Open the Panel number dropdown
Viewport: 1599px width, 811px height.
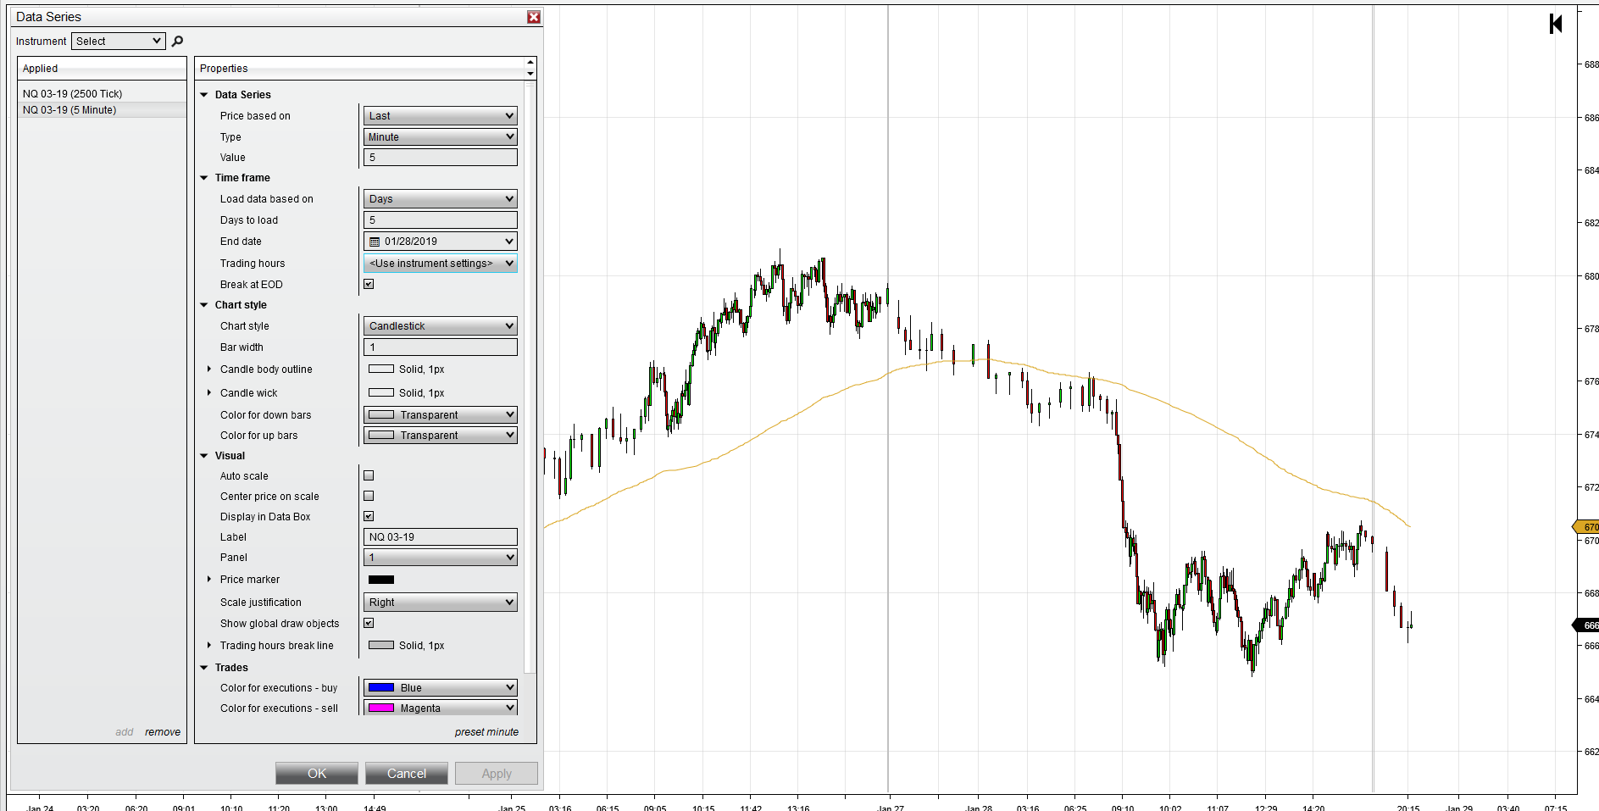click(x=441, y=557)
